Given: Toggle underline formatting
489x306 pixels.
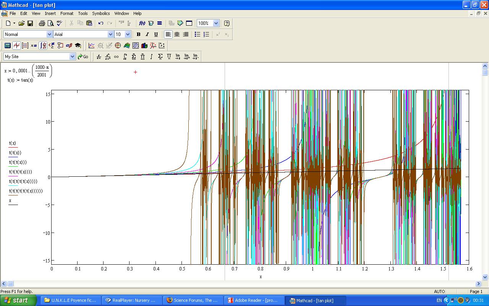Looking at the screenshot, I should (156, 34).
